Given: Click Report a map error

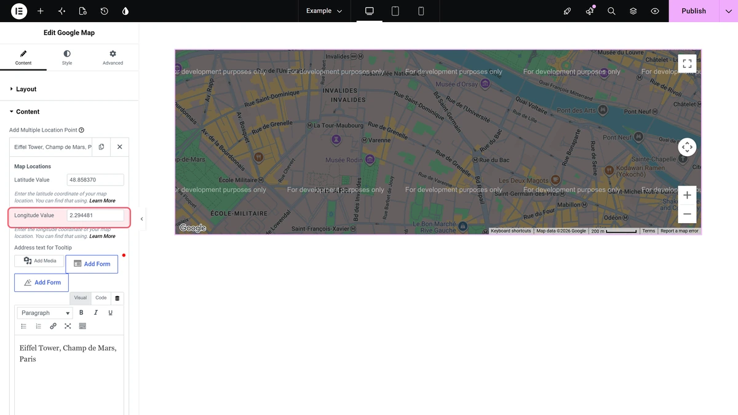Looking at the screenshot, I should coord(680,231).
